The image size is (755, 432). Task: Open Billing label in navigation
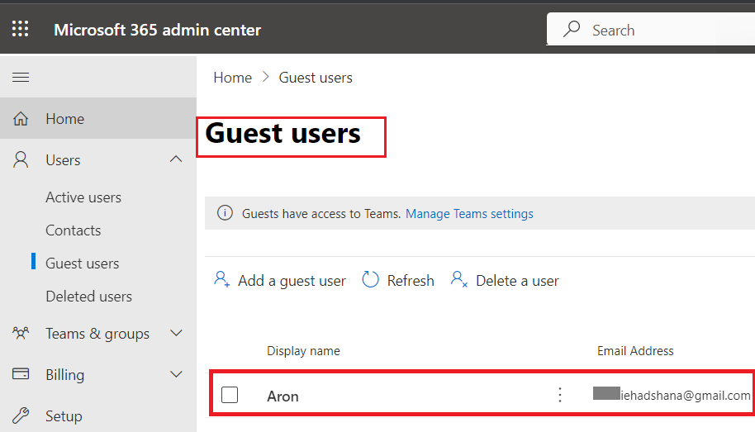[65, 375]
